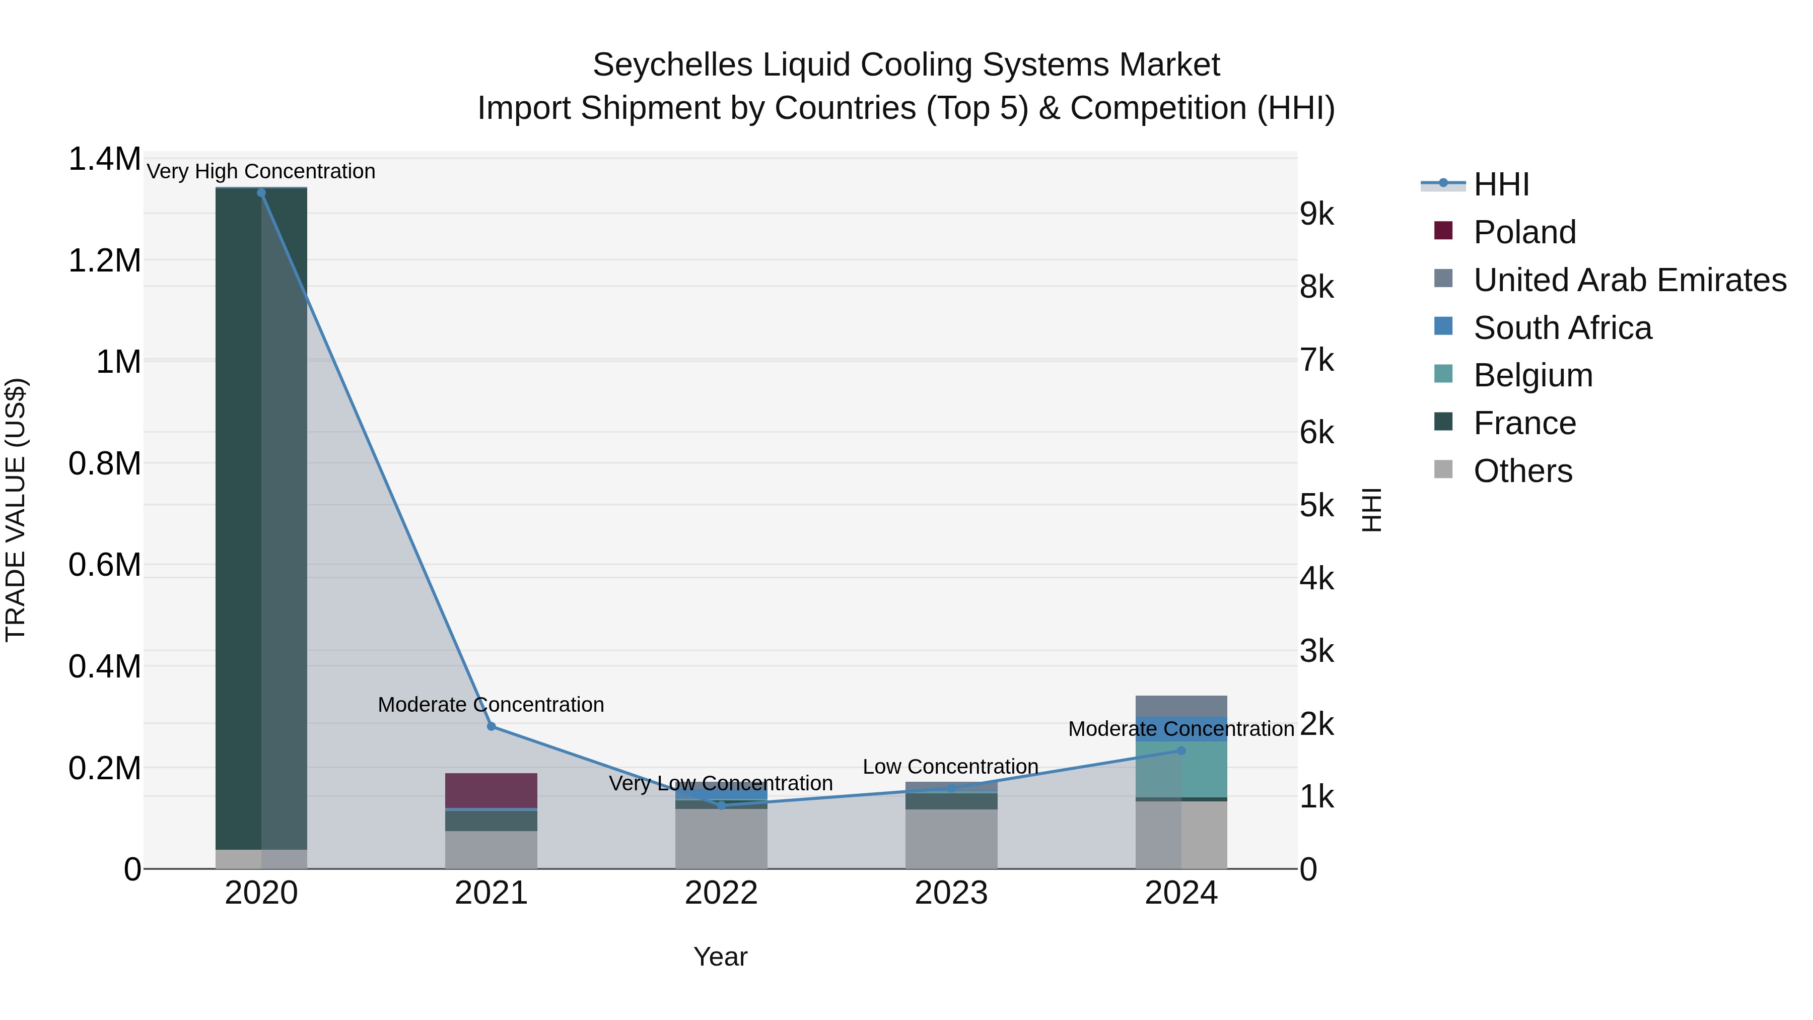Click the 2020 x-axis label
The height and width of the screenshot is (1020, 1813).
click(261, 893)
